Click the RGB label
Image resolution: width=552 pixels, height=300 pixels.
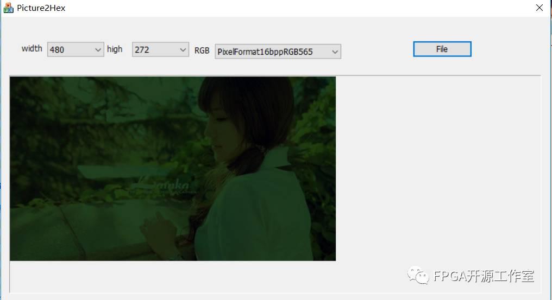(x=202, y=50)
